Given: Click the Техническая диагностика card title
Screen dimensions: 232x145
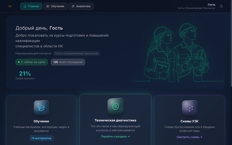Looking at the screenshot, I should 115,120.
